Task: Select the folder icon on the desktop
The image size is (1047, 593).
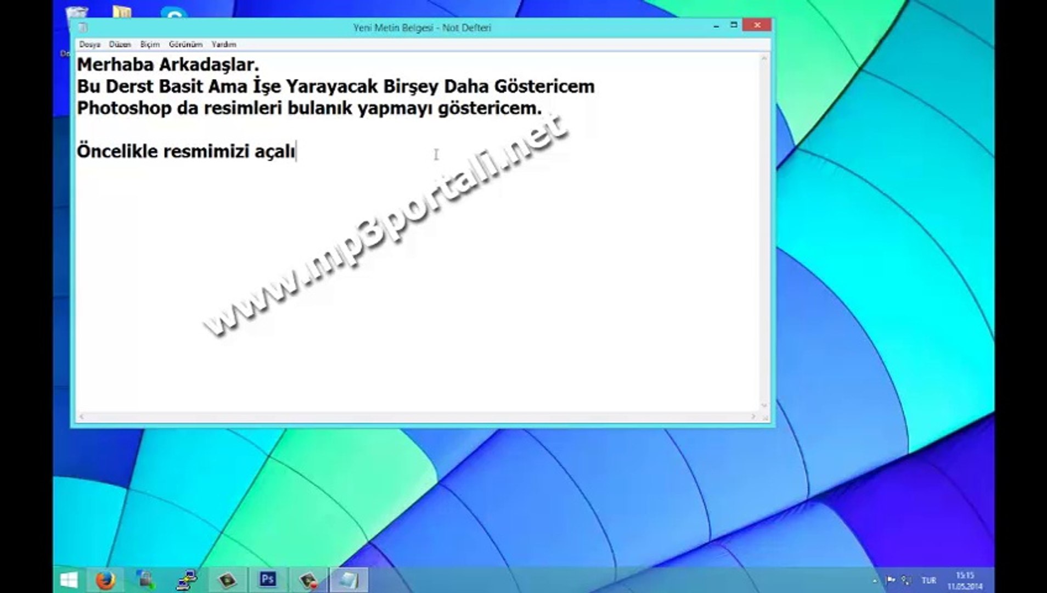Action: [x=122, y=12]
